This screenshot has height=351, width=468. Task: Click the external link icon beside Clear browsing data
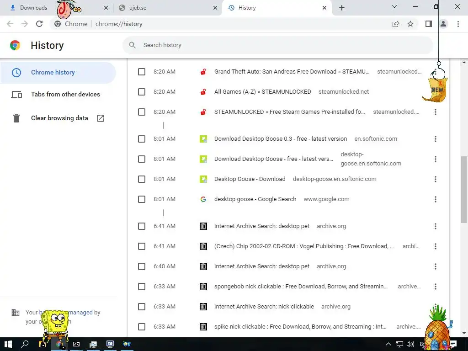[101, 118]
